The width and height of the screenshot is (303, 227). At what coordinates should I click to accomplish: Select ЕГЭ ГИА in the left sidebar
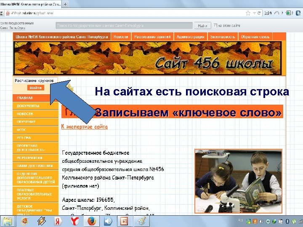point(35,137)
